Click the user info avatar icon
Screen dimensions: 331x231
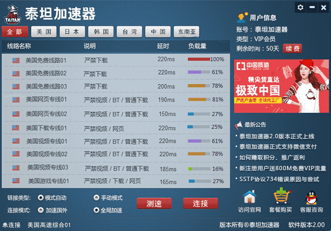242,17
